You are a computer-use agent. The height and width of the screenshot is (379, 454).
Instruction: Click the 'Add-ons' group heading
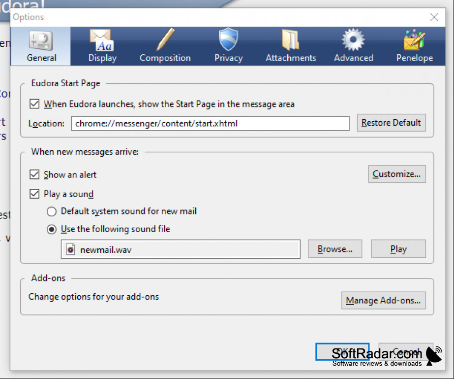coord(48,278)
